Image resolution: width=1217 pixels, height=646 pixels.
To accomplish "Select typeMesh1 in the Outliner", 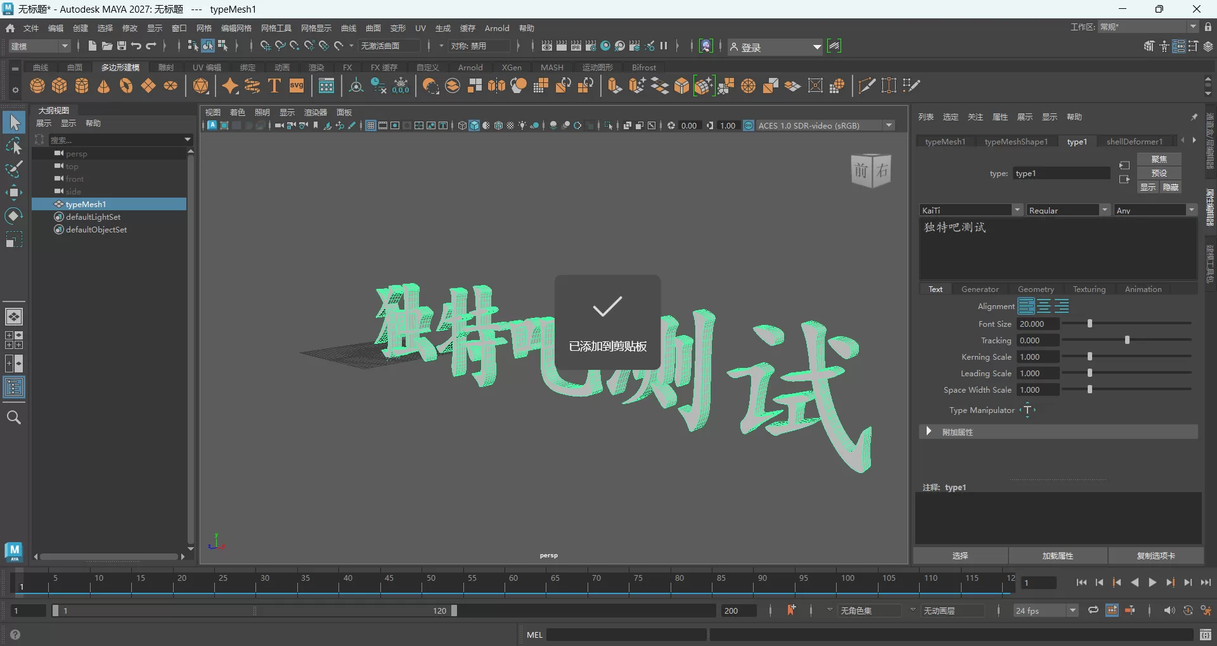I will pyautogui.click(x=86, y=204).
